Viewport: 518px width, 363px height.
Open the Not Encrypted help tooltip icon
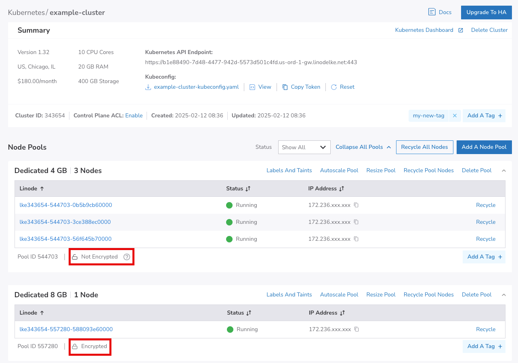coord(127,257)
